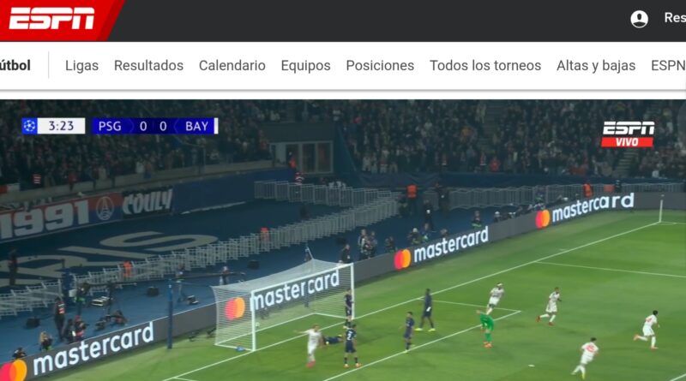Open the user profile account icon
Image resolution: width=686 pixels, height=381 pixels.
639,19
